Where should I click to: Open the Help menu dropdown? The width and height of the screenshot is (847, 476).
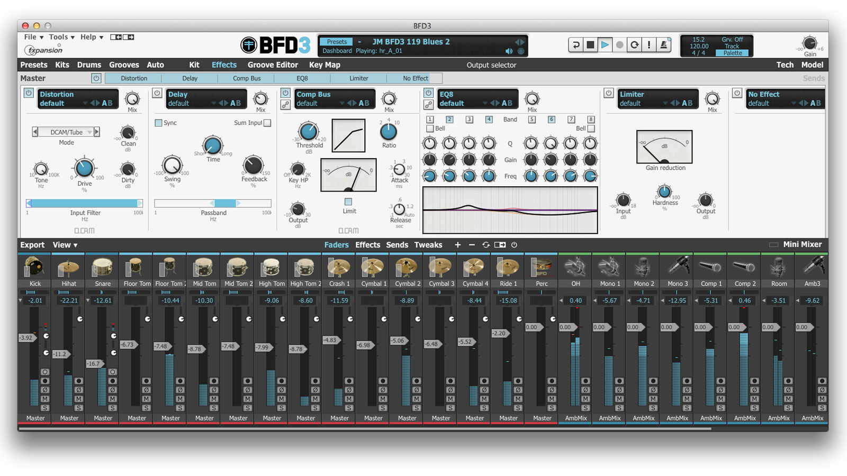[x=92, y=37]
